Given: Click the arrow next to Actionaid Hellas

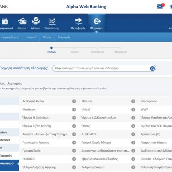Looking at the screenshot, I should click(74, 101).
